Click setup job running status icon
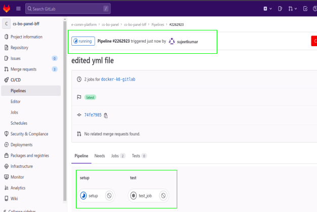 click(83, 196)
